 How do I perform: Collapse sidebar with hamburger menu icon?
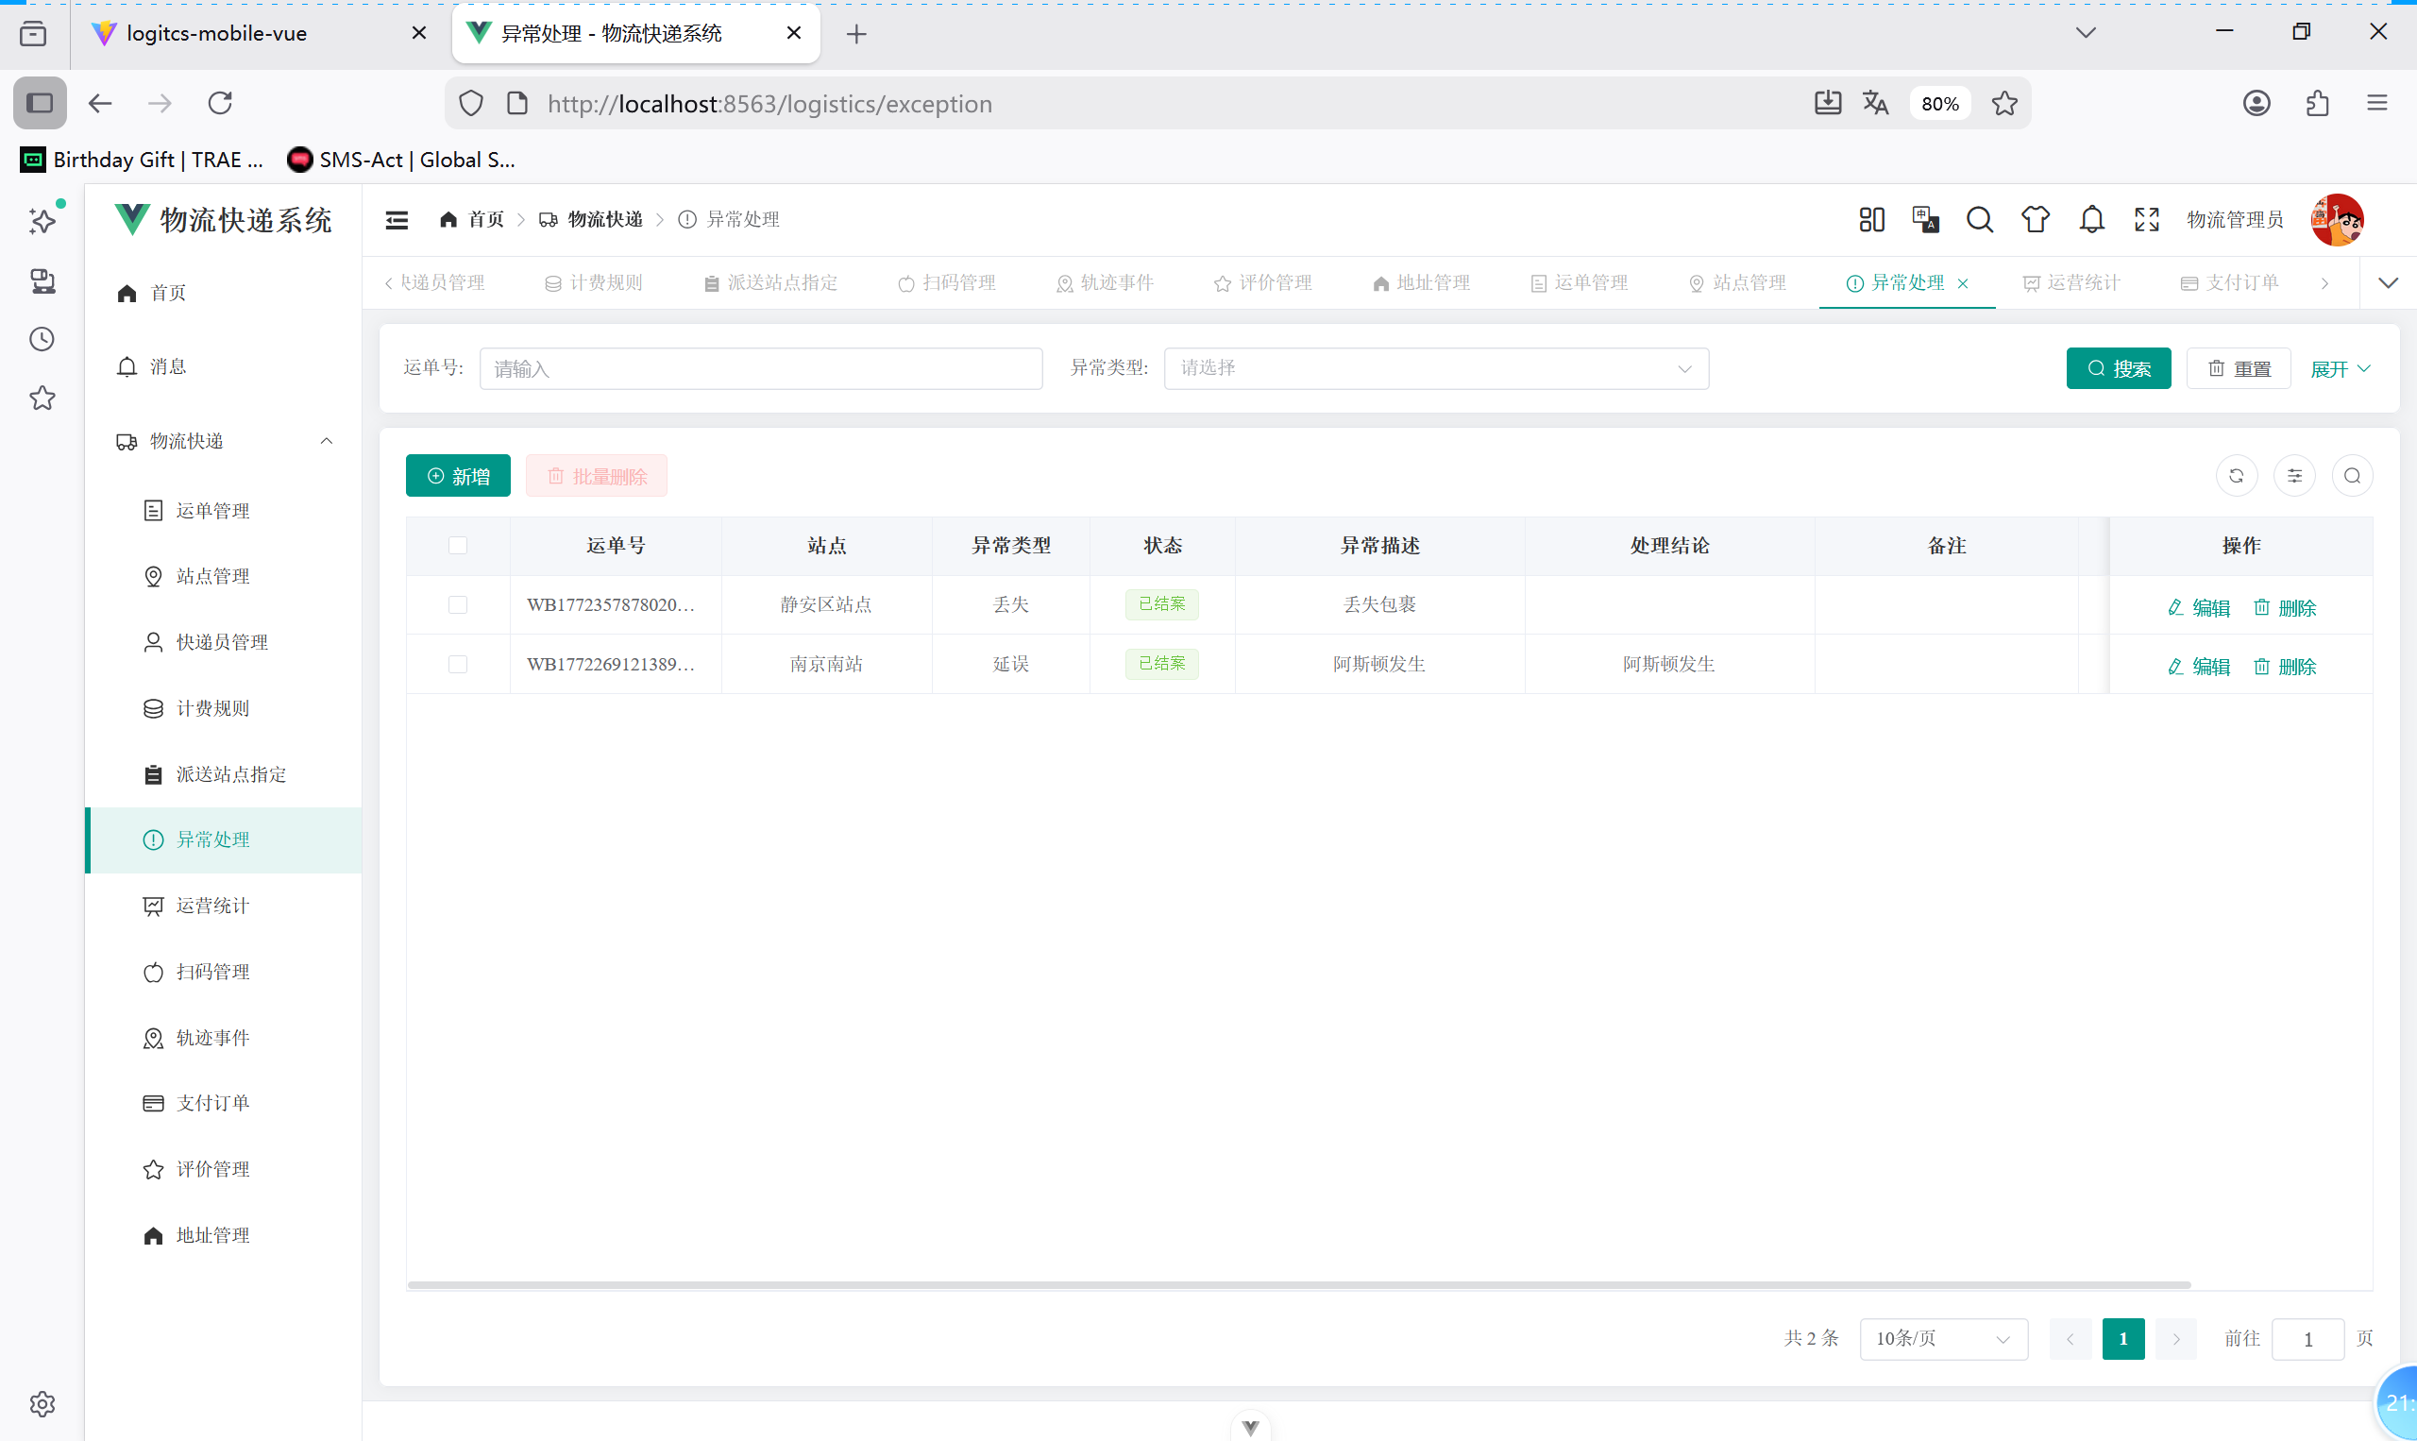pyautogui.click(x=397, y=220)
